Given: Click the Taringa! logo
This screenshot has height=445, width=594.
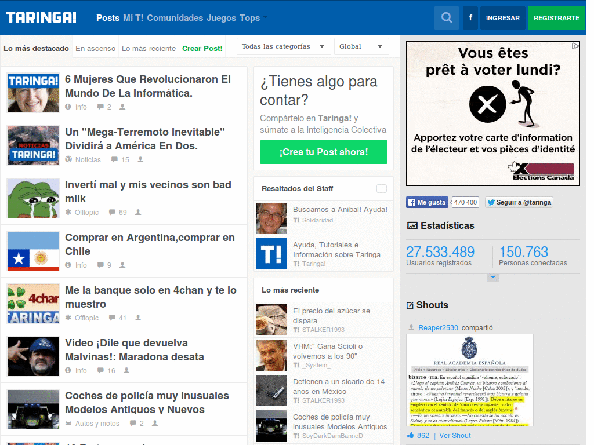Looking at the screenshot, I should (41, 18).
